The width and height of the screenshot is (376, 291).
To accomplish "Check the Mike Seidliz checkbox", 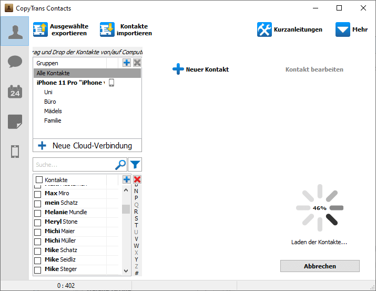I will (x=38, y=260).
